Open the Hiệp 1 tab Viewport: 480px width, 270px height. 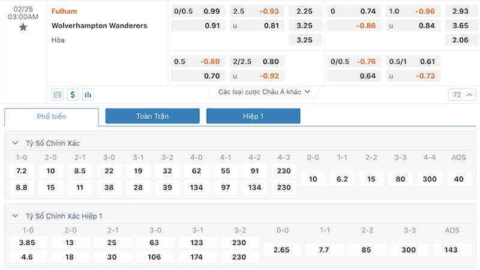(x=253, y=116)
